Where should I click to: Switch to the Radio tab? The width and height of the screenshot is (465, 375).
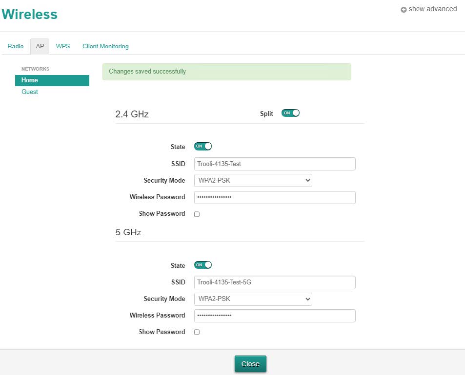coord(15,46)
